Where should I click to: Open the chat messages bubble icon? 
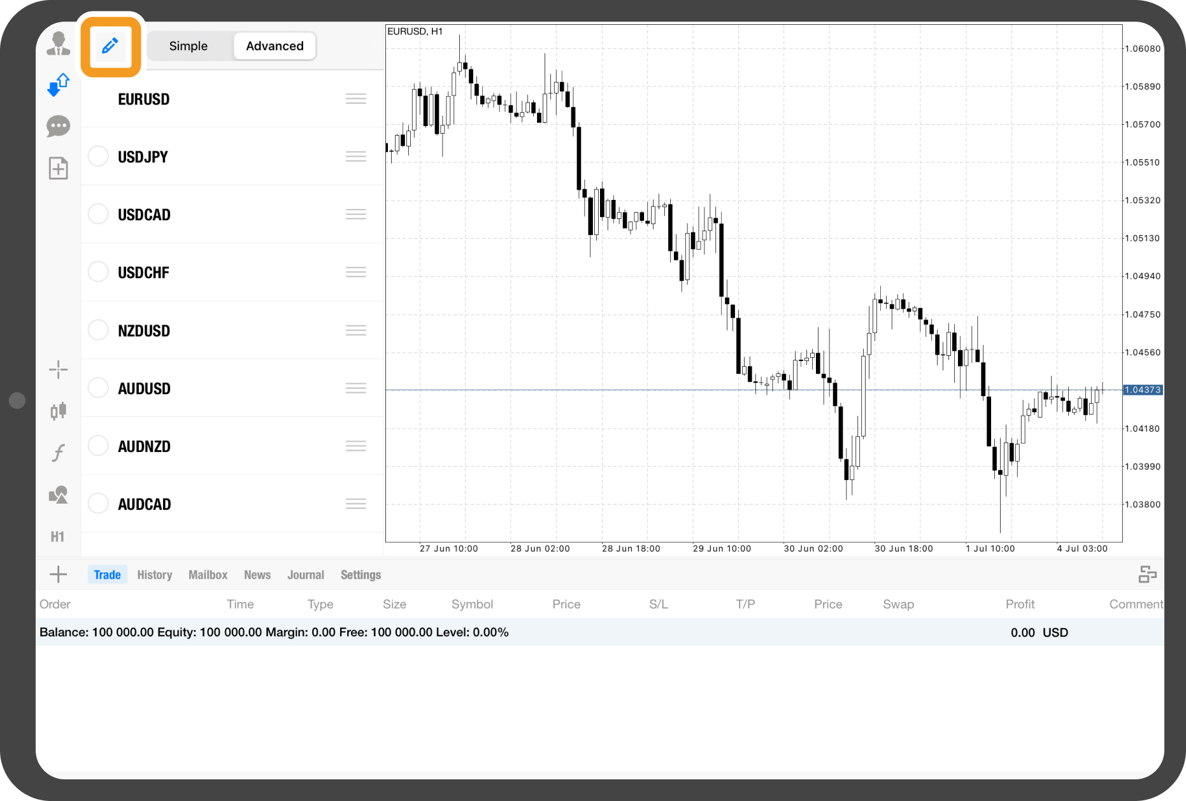tap(58, 126)
